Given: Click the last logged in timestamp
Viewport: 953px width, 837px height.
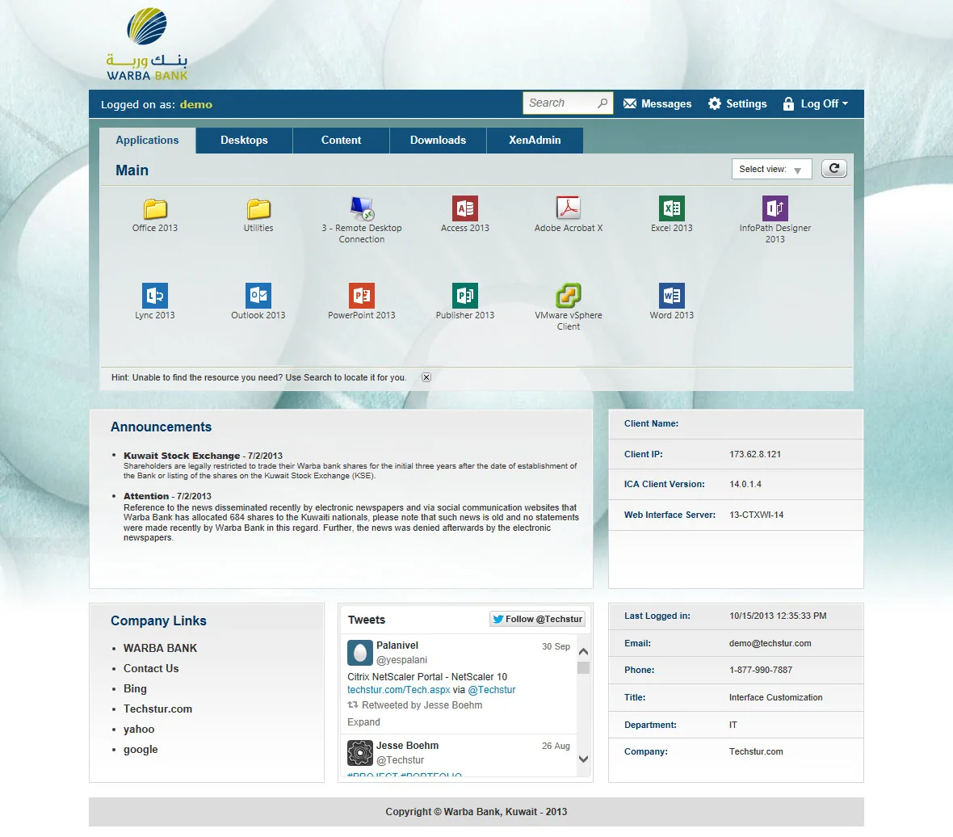Looking at the screenshot, I should tap(778, 616).
